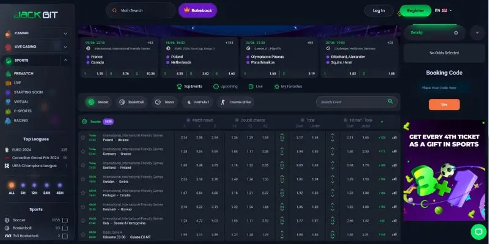
Task: Open Canadian Grand Prix 2024 league
Action: click(x=36, y=158)
